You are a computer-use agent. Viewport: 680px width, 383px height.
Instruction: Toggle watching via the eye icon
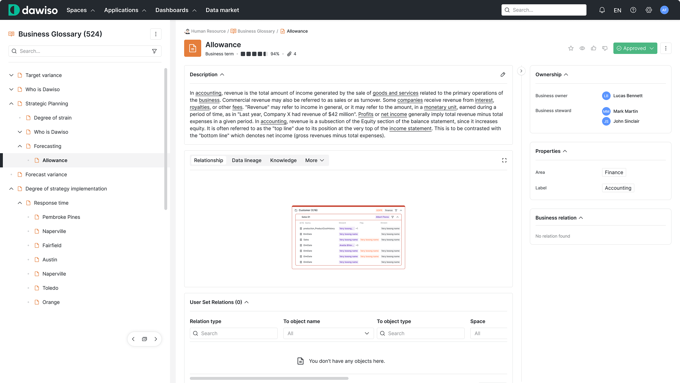point(582,48)
